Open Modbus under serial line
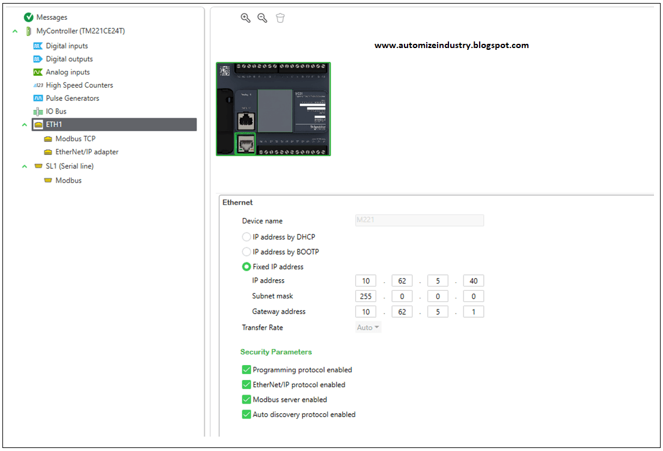Viewport: 663px width, 451px height. [x=69, y=180]
